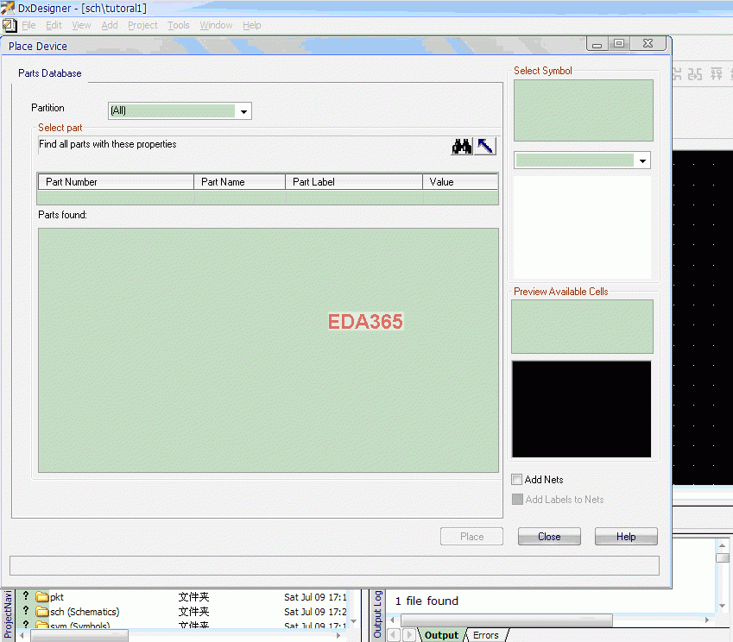Screen dimensions: 733x642
Task: Open the Tools menu
Action: click(x=179, y=25)
